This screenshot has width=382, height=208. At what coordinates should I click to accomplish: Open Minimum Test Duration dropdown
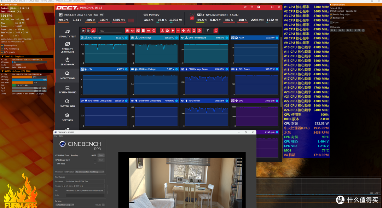tap(89, 172)
